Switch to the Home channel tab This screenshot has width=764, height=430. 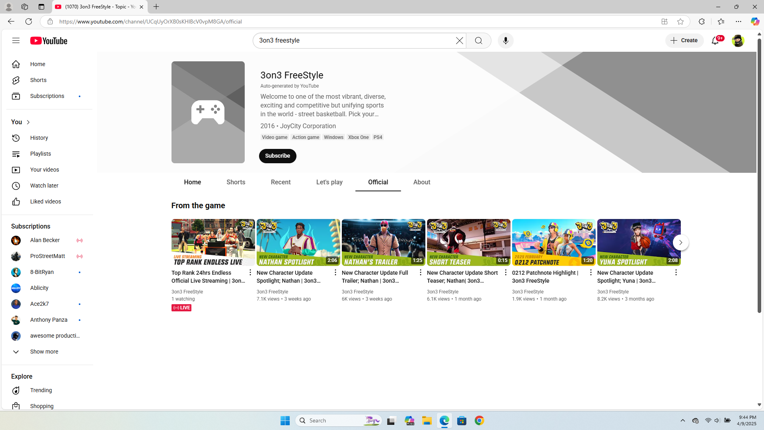[193, 182]
